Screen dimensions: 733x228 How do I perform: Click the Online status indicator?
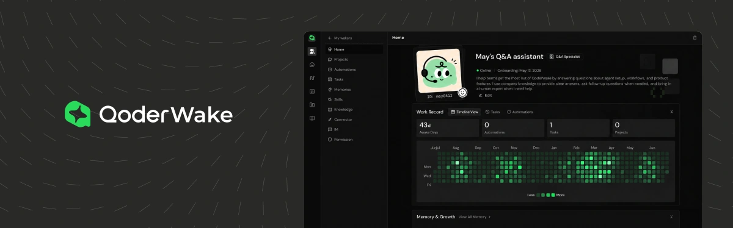click(x=483, y=71)
